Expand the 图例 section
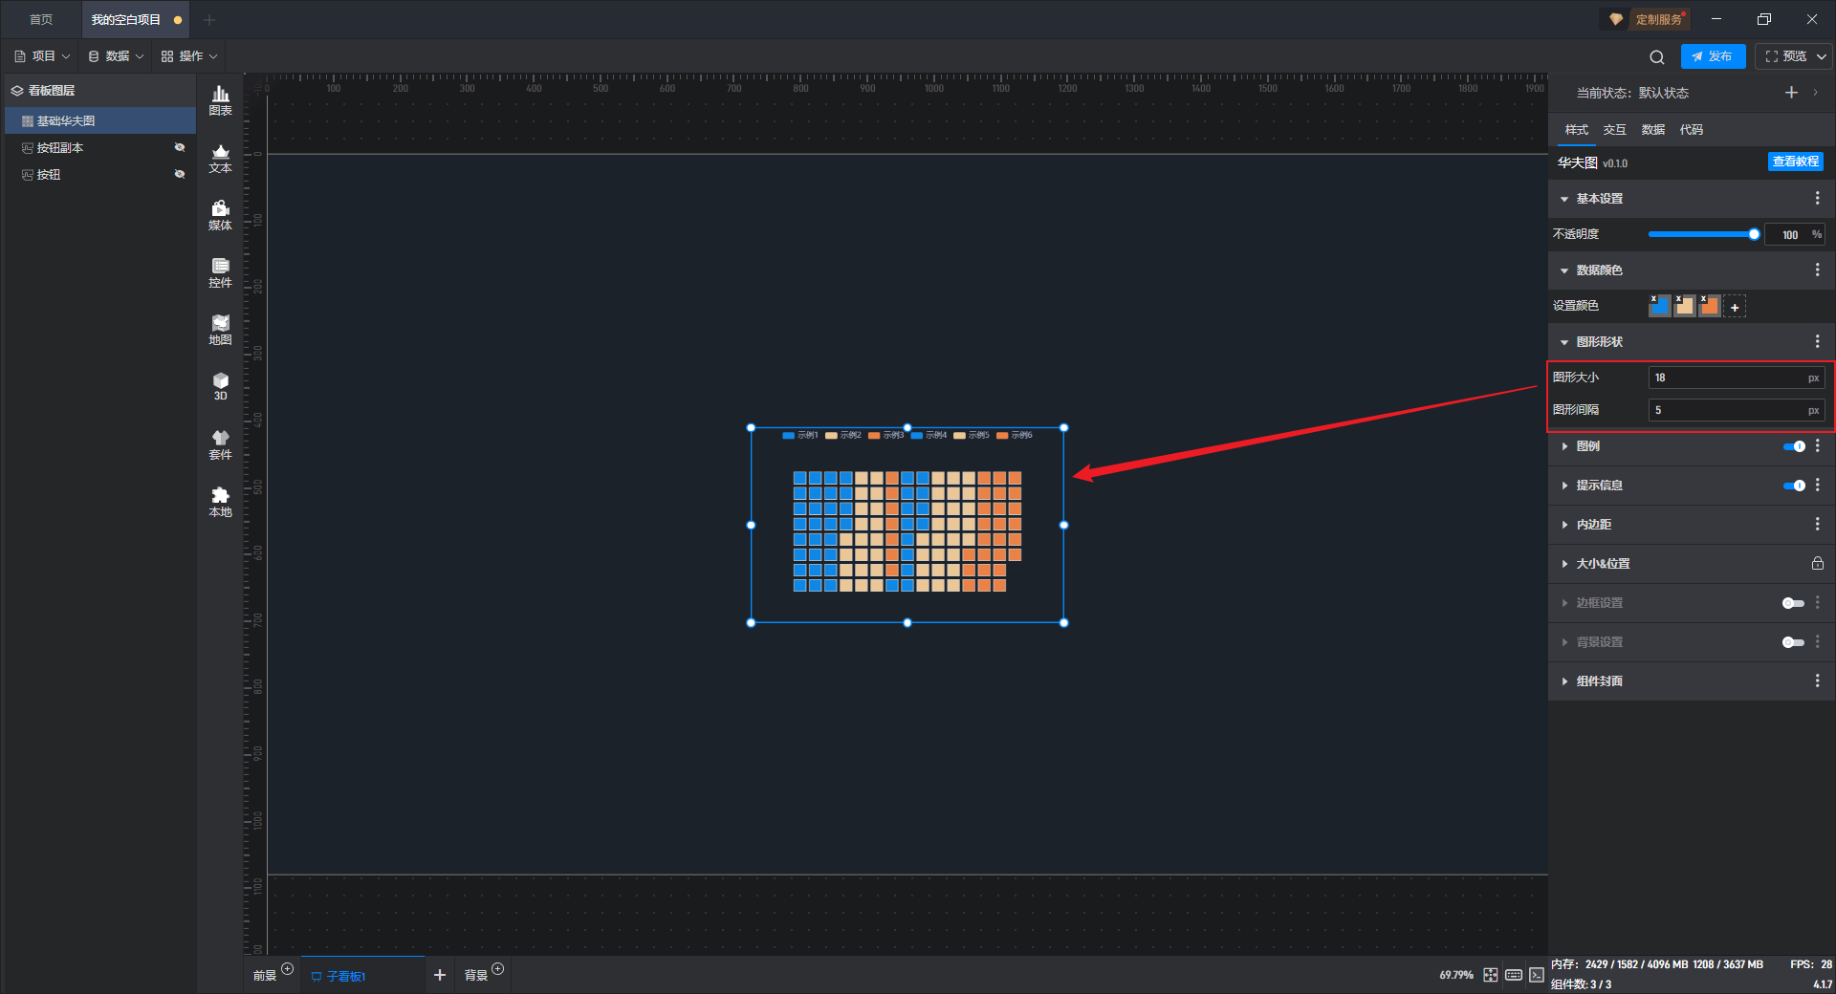Viewport: 1836px width, 994px height. (x=1564, y=446)
